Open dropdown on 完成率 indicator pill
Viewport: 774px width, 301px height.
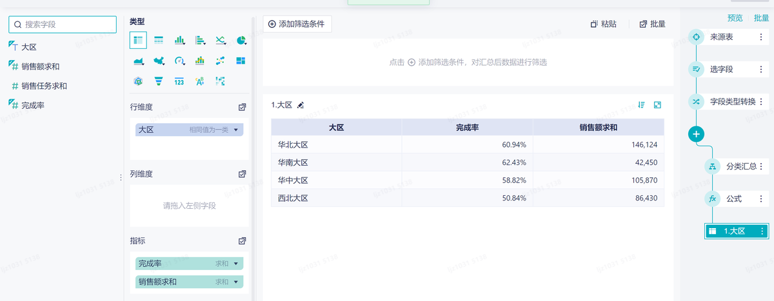(x=236, y=264)
